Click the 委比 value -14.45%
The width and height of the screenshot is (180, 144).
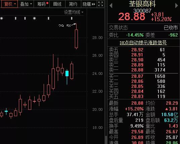point(135,35)
